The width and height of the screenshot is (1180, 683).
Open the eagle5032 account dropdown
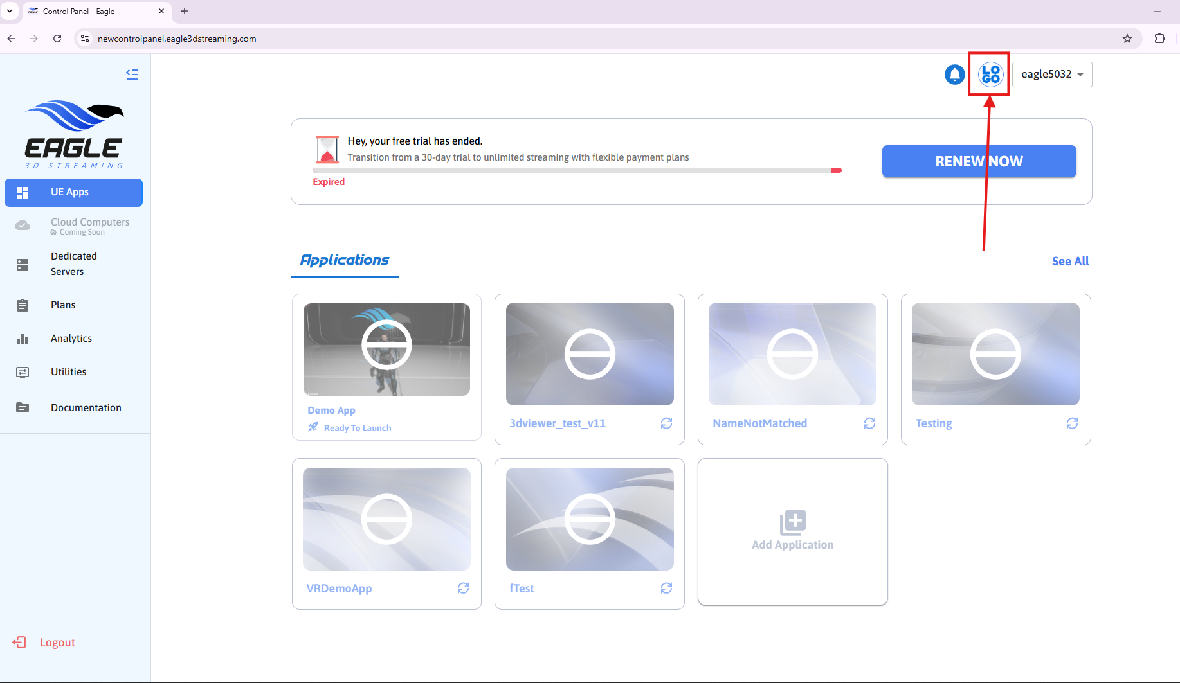(x=1052, y=75)
